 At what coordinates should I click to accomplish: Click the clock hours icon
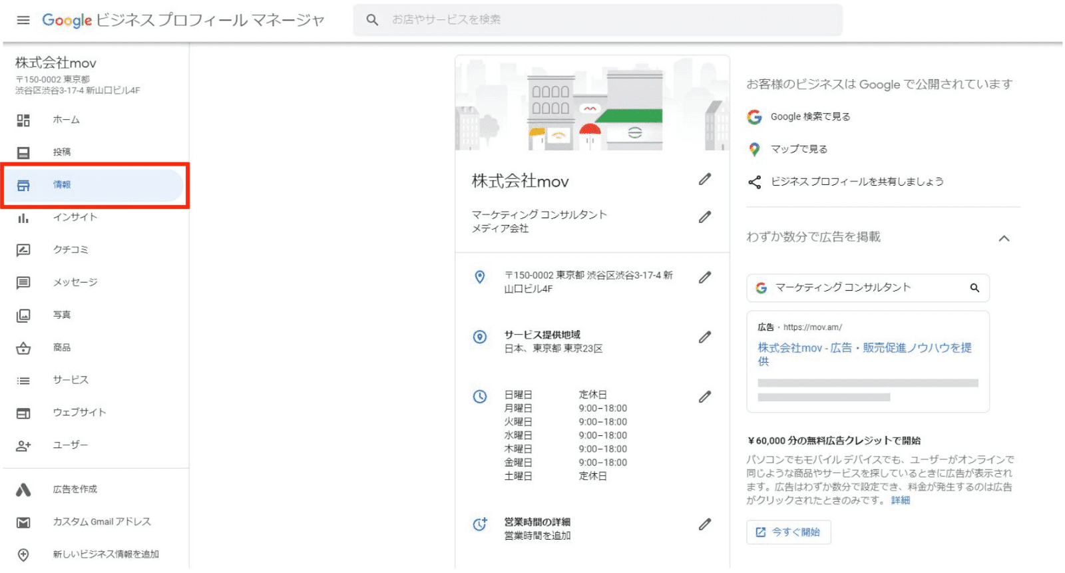click(479, 397)
